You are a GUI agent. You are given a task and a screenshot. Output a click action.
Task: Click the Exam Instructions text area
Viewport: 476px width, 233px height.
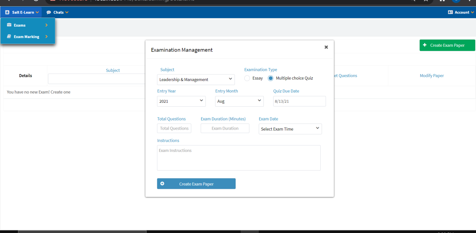point(239,158)
